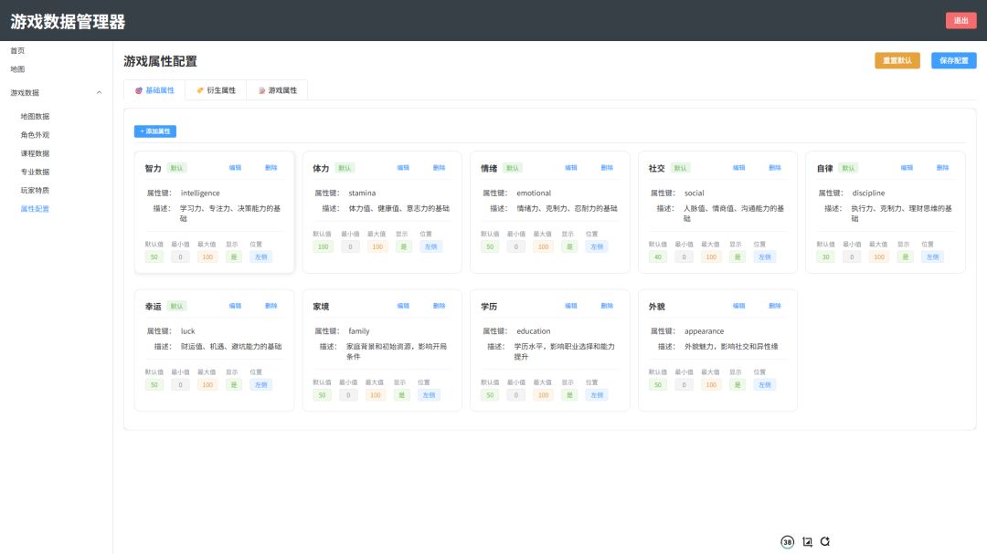This screenshot has height=554, width=987.
Task: Open the 衍生属性 tab
Action: [x=216, y=90]
